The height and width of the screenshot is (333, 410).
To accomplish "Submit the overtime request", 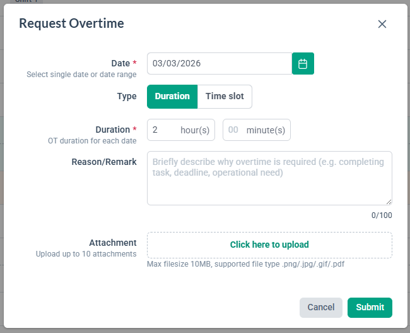I will pyautogui.click(x=370, y=307).
